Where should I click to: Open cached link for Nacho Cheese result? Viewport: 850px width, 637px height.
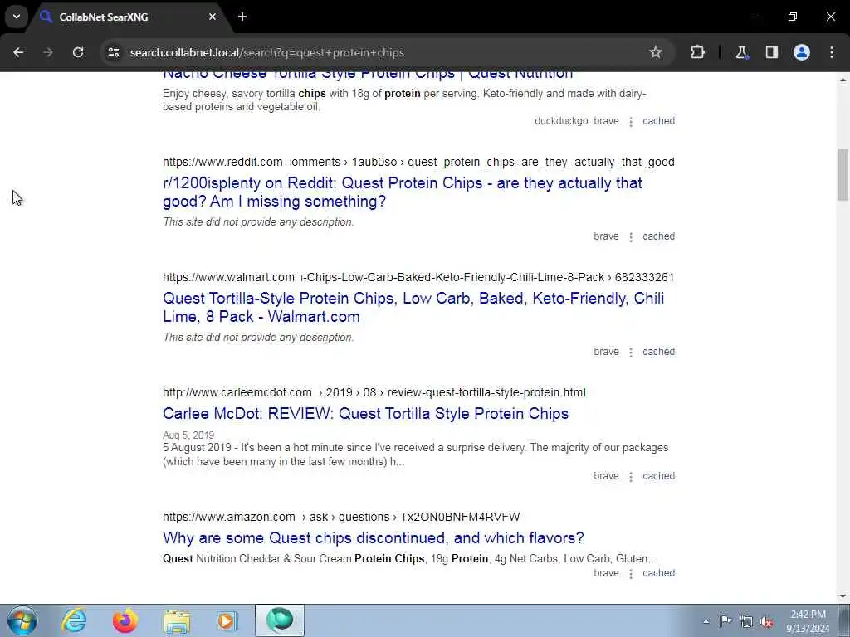coord(658,121)
